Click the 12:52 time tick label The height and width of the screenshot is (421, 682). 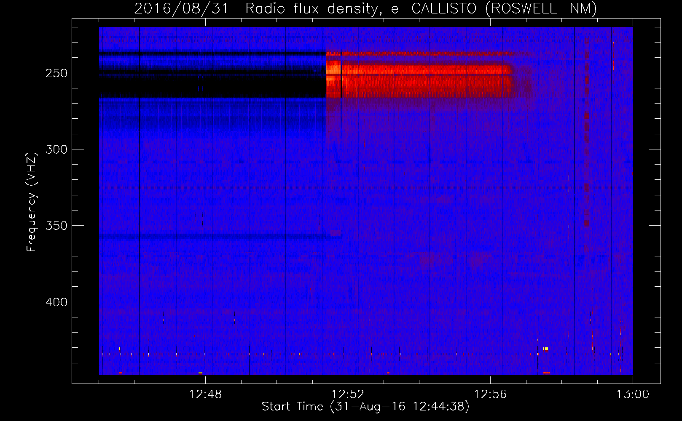coord(348,394)
